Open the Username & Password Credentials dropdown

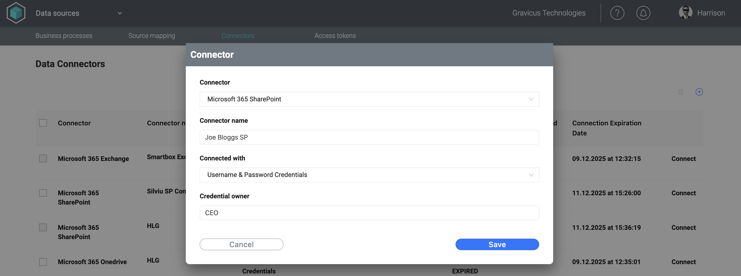coord(369,175)
